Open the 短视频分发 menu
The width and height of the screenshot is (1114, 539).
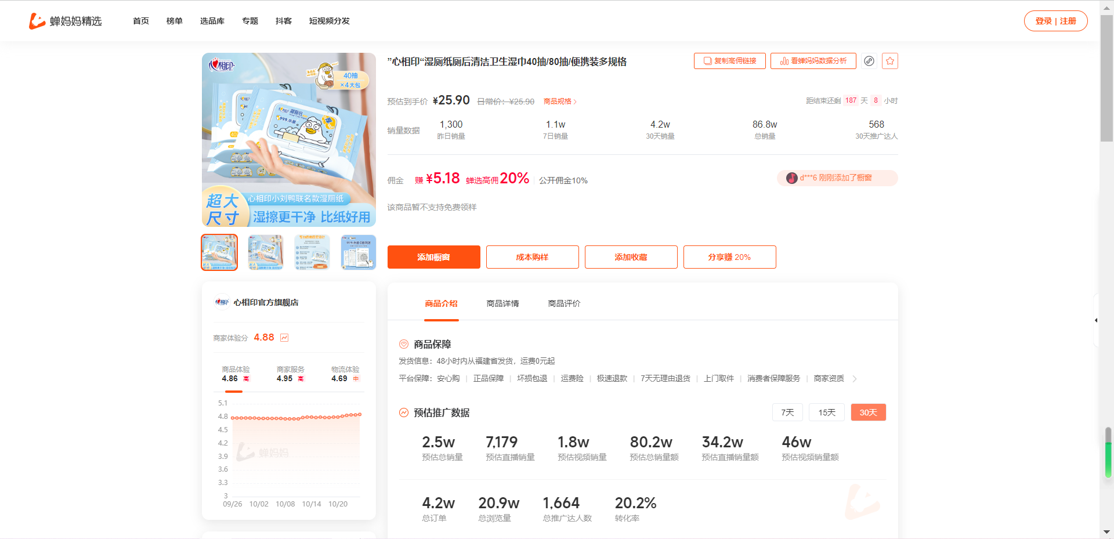(x=330, y=21)
